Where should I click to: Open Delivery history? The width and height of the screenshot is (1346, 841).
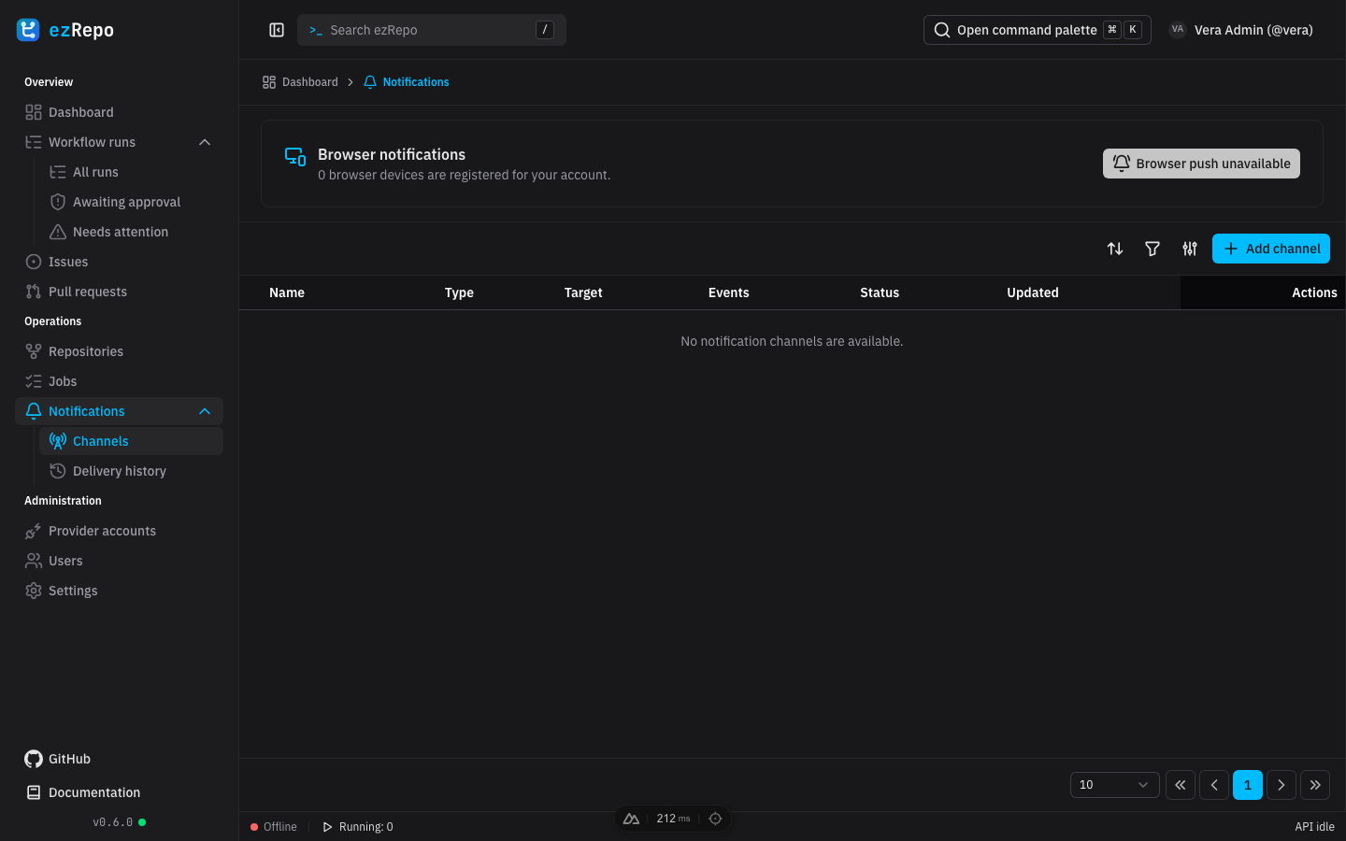[131, 471]
